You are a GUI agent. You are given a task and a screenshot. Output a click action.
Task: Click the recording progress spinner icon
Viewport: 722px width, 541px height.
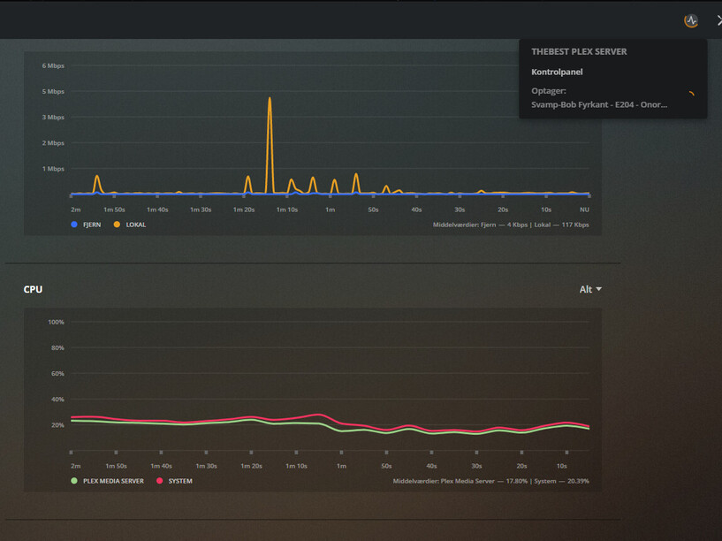[691, 94]
